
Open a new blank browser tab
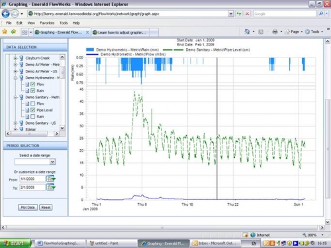coord(154,32)
